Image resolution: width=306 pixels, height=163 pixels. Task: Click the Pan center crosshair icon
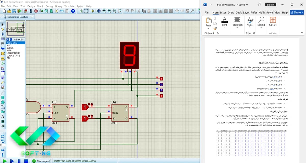(x=99, y=11)
